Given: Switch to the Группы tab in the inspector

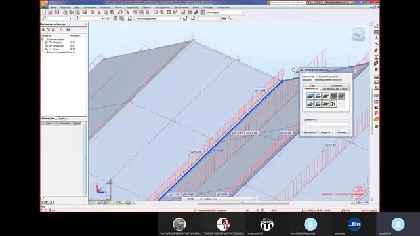Looking at the screenshot, I should coord(62,118).
